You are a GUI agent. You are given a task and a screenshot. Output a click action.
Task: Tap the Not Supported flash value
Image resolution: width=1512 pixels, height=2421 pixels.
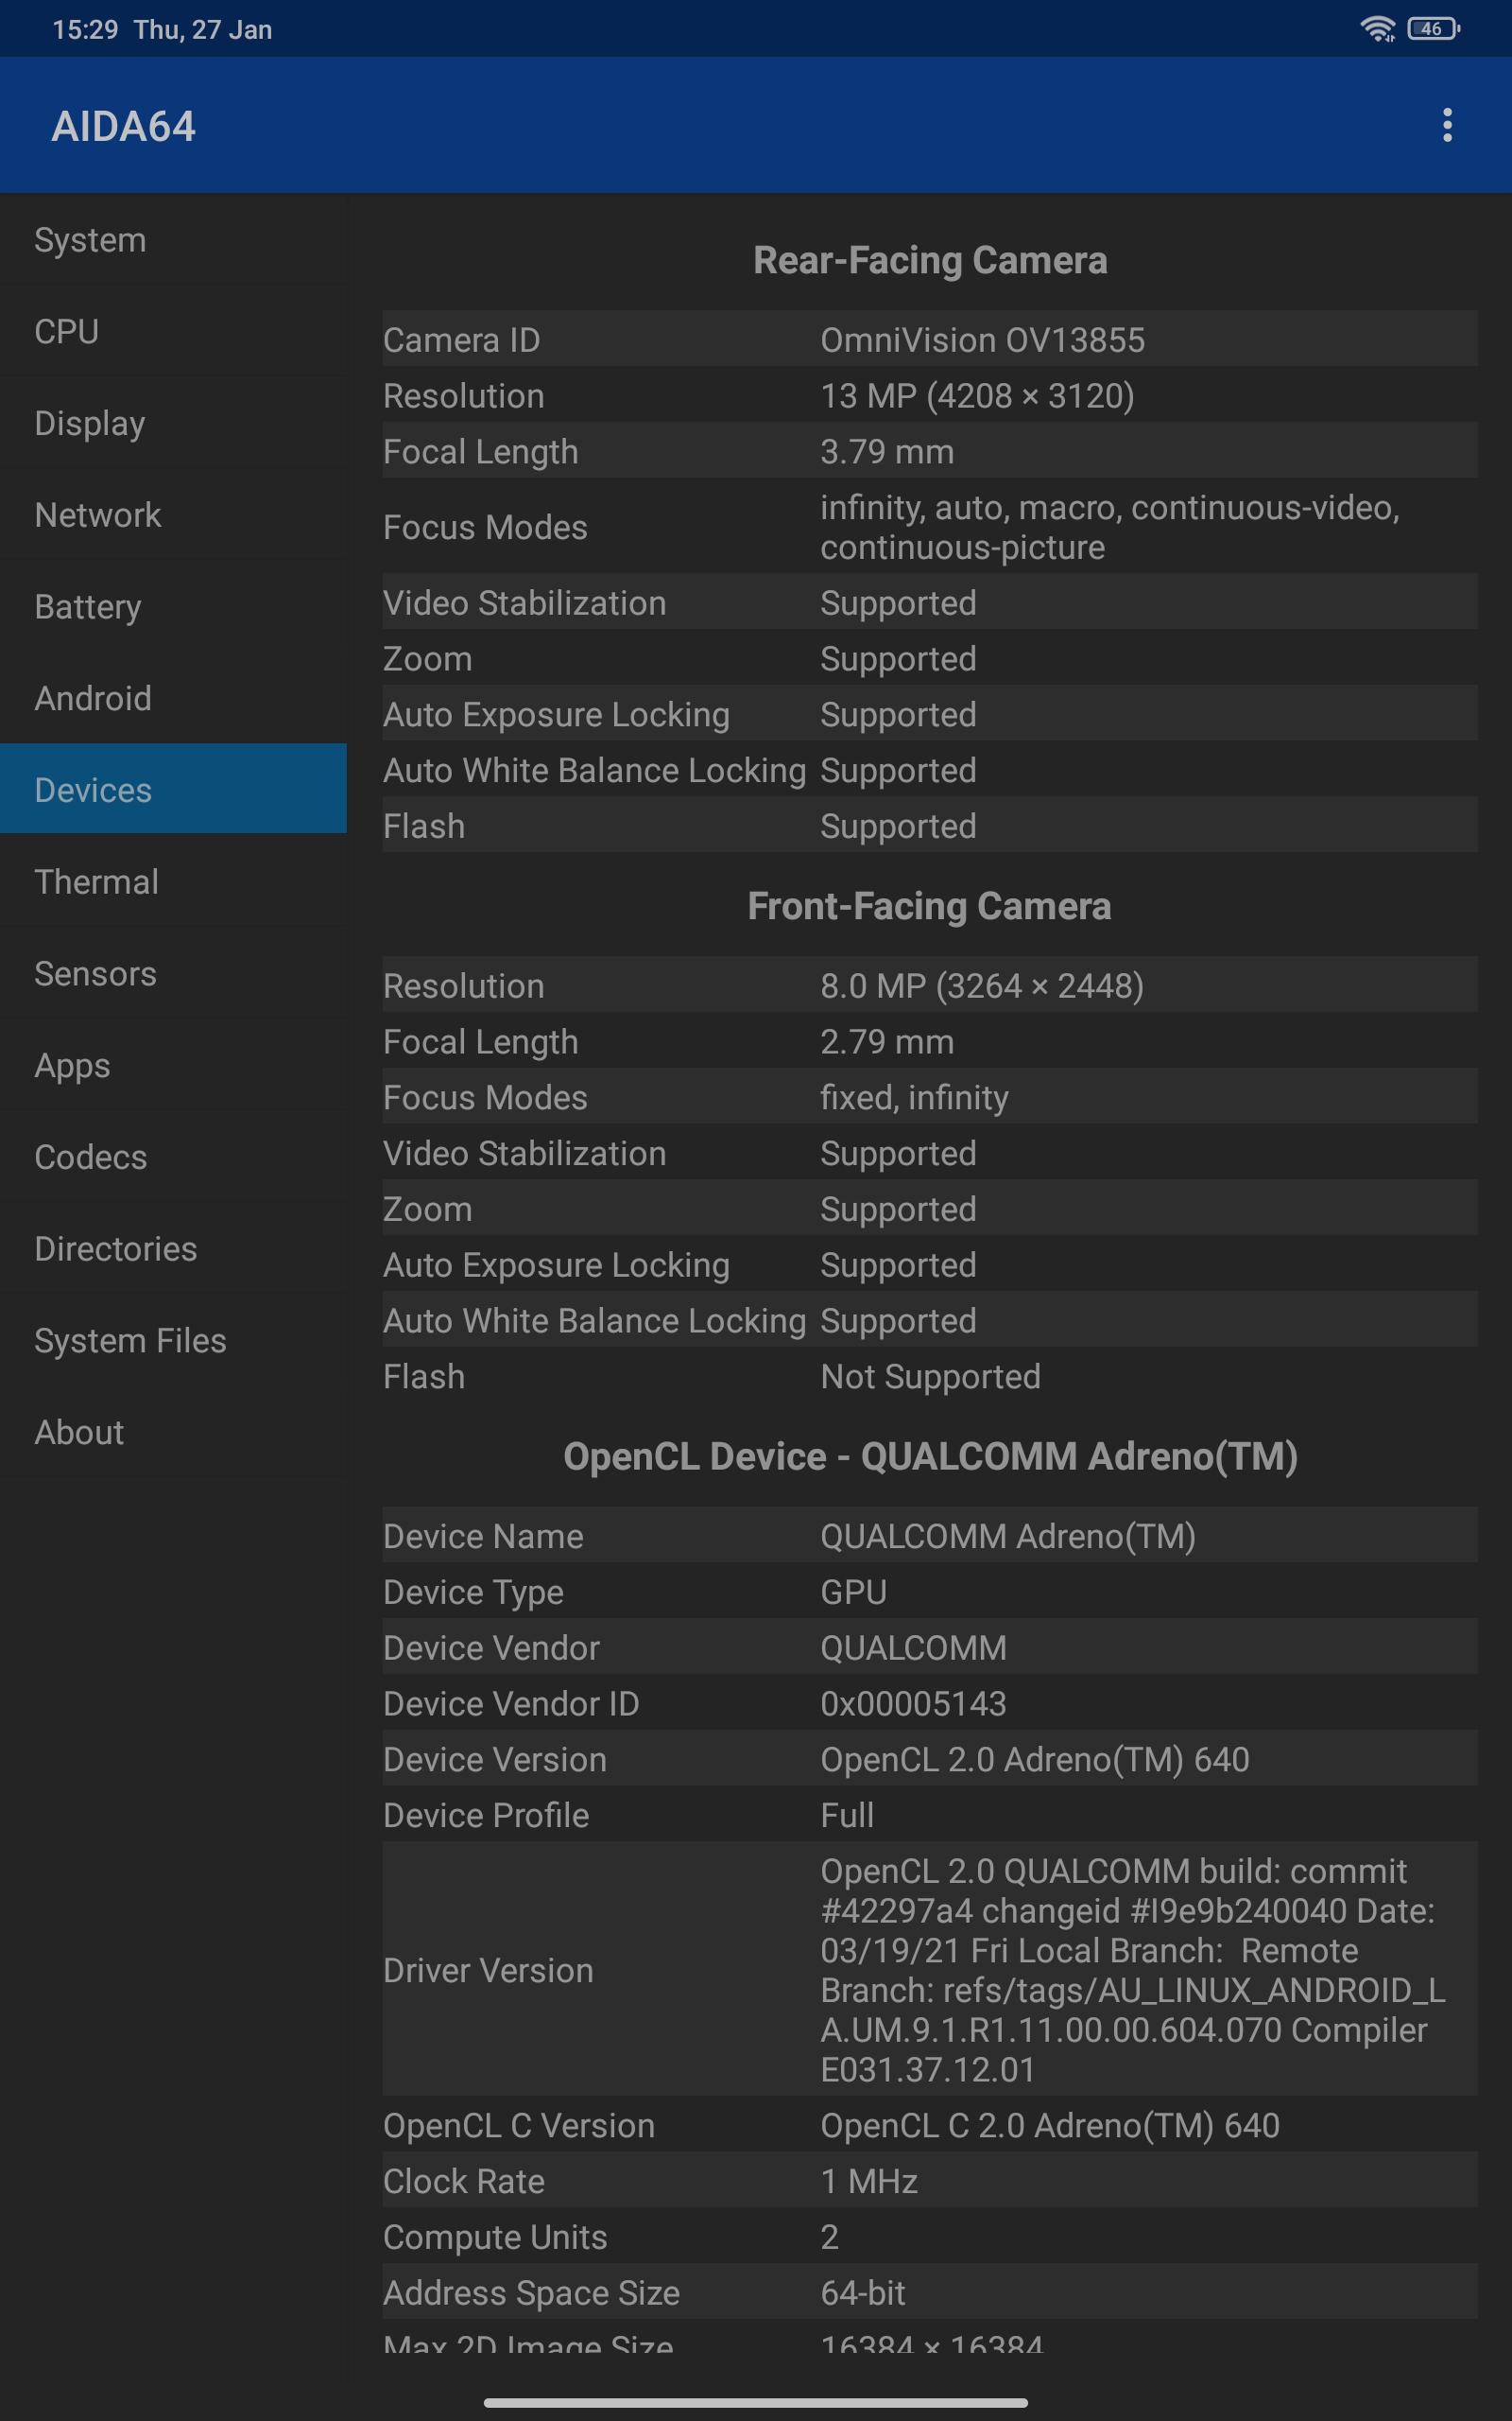click(931, 1377)
